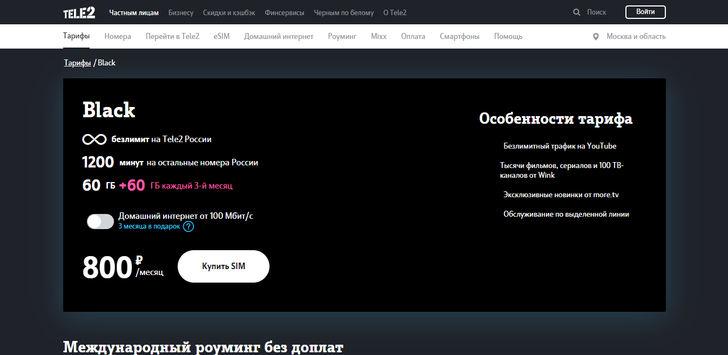Click the search magnifier icon
The image size is (728, 355).
click(577, 12)
